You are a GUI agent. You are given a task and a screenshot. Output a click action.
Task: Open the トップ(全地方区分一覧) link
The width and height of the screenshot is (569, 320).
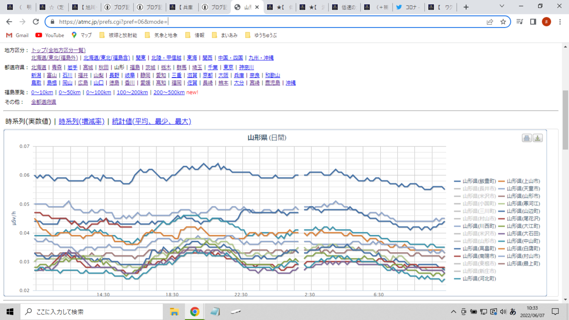tap(58, 50)
